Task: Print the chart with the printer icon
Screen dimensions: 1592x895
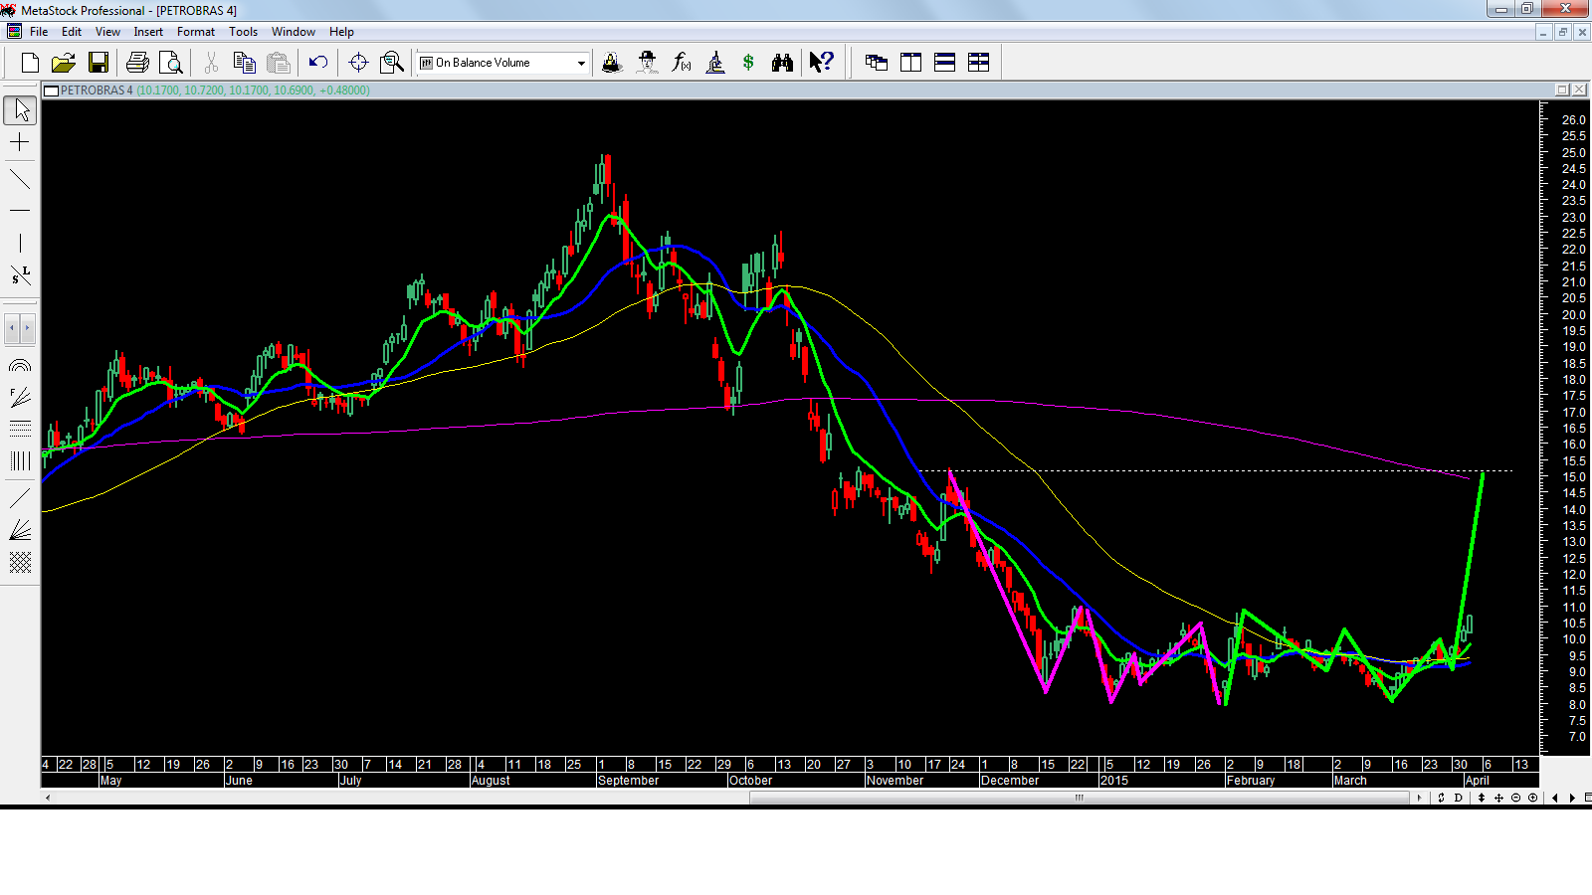Action: coord(137,63)
